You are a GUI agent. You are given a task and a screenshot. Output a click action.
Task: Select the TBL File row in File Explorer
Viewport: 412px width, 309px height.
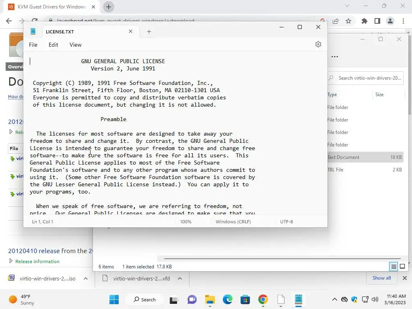click(365, 170)
